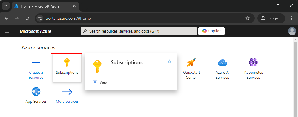Click the Copilot button
The width and height of the screenshot is (298, 117).
211,31
